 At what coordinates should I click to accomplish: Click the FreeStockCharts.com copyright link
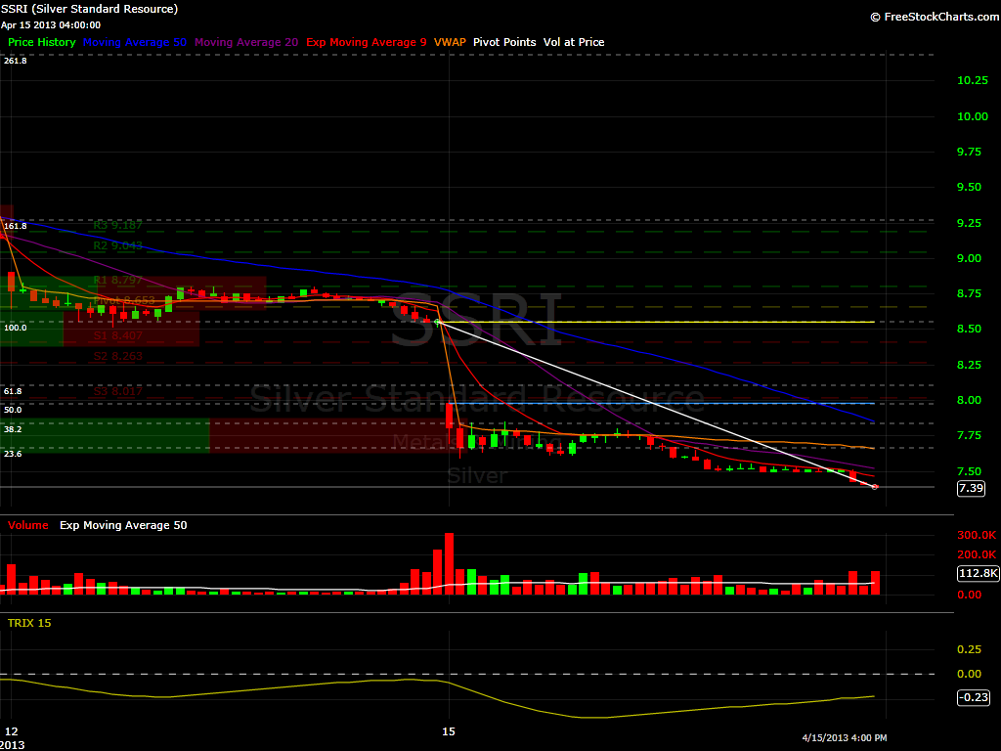[936, 17]
